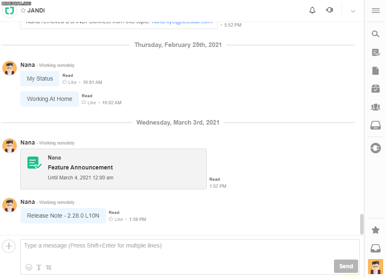Screen dimensions: 386x277
Task: Click the "5:52 PM" timestamp
Action: 233,25
